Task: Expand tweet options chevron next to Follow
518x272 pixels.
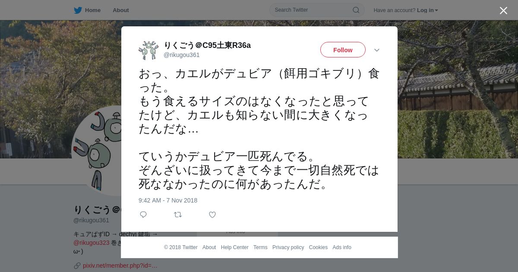Action: pyautogui.click(x=377, y=50)
